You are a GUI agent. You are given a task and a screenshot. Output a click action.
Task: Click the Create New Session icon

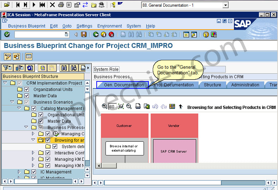pos(186,35)
